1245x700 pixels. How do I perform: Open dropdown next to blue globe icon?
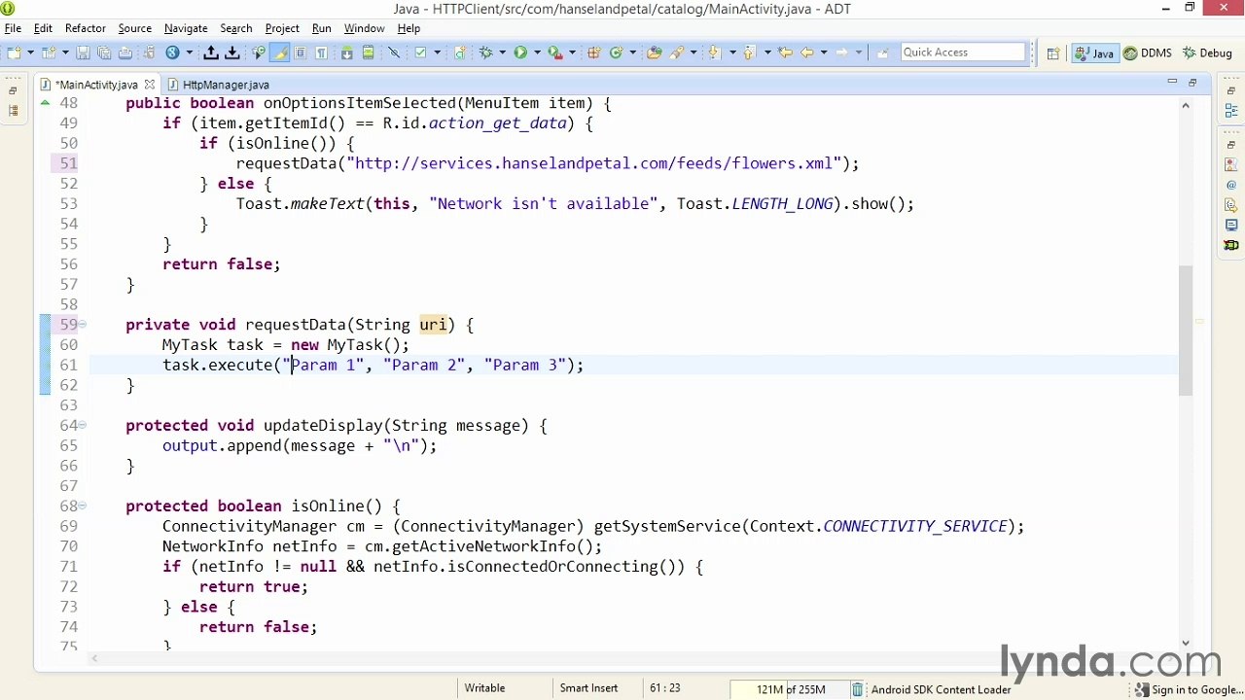[x=190, y=52]
